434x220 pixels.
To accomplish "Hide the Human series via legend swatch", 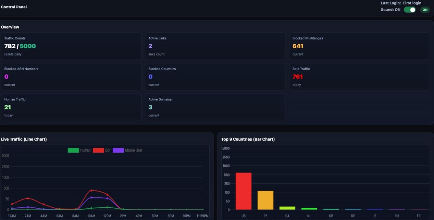I will coord(73,150).
